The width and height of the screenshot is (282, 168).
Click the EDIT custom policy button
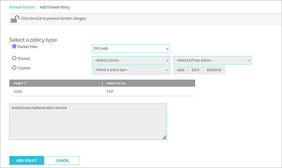pos(196,70)
